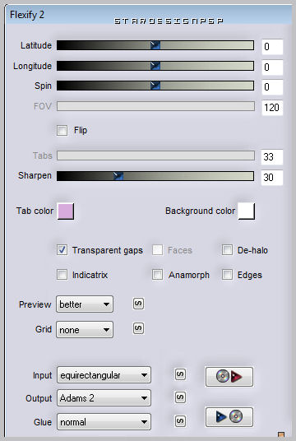
Task: Click the S icon next to Grid
Action: pyautogui.click(x=138, y=328)
